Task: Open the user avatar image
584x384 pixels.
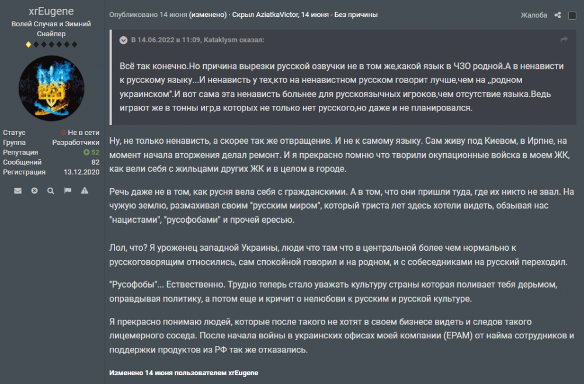Action: (51, 88)
